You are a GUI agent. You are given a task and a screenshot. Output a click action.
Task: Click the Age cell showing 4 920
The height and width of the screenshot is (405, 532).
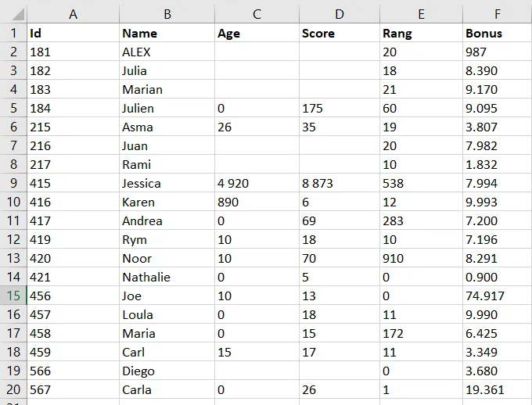(257, 183)
